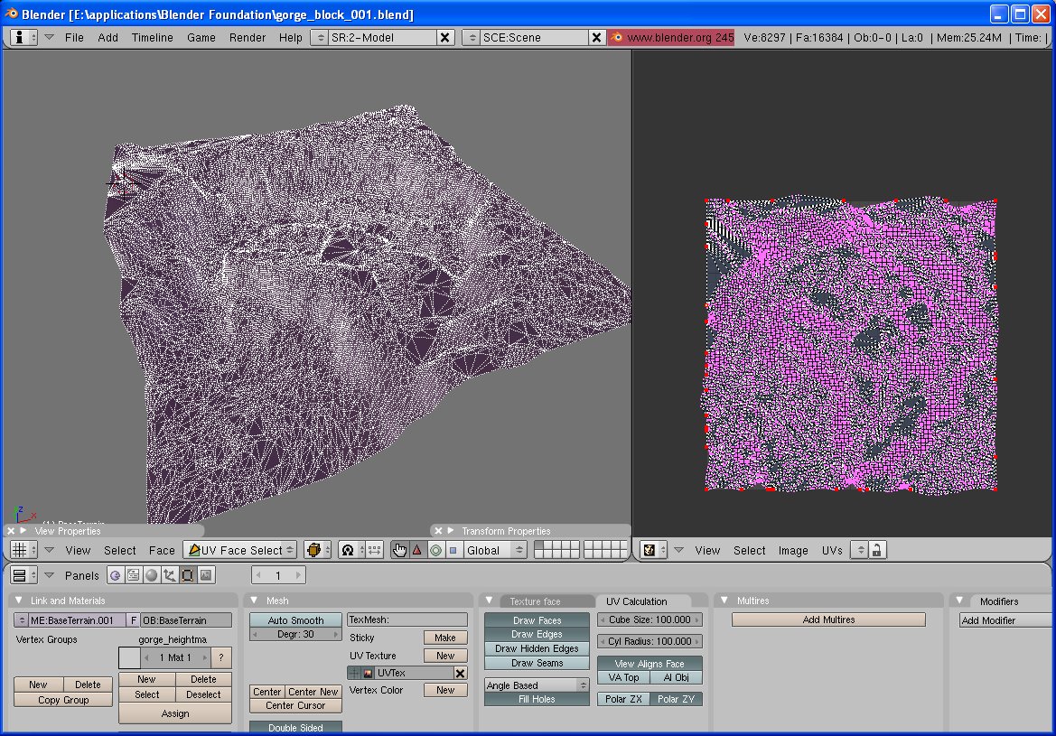Click the UV editor lock icon
The height and width of the screenshot is (736, 1056).
click(875, 550)
